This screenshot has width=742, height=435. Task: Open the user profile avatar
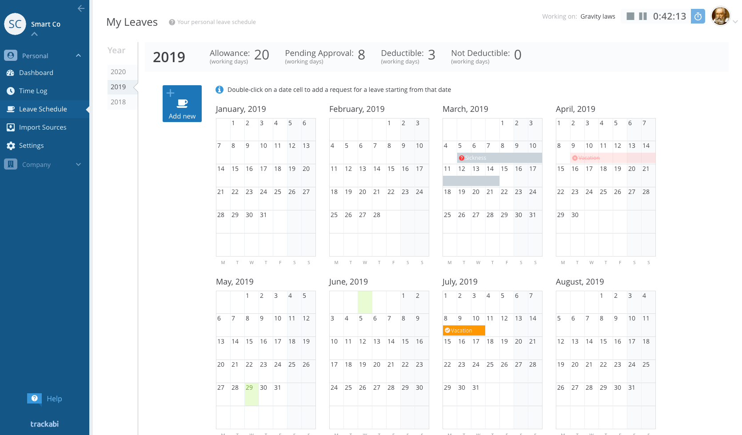tap(720, 16)
